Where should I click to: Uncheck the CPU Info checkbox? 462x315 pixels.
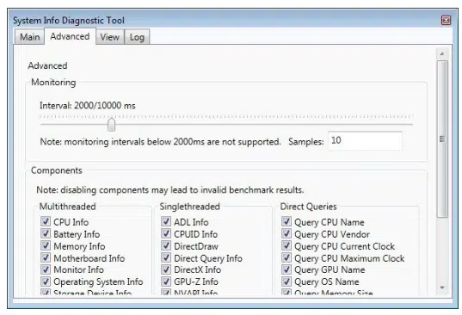[x=46, y=221]
